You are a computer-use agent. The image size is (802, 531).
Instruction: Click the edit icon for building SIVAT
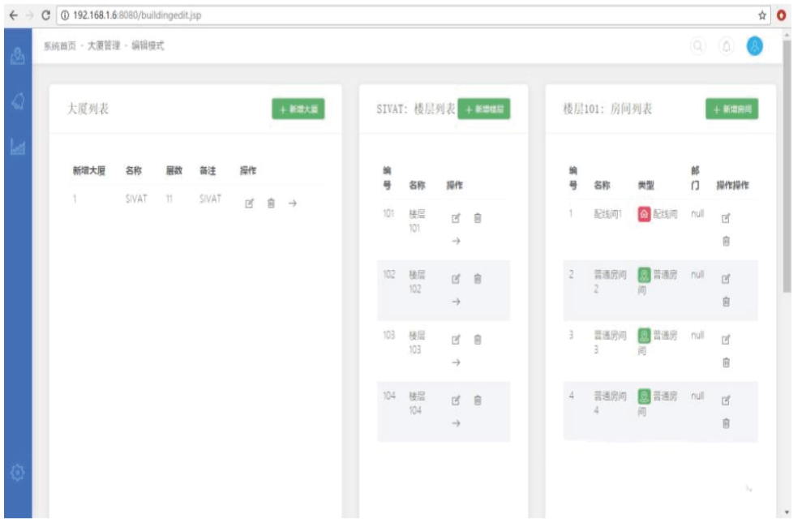(x=250, y=203)
